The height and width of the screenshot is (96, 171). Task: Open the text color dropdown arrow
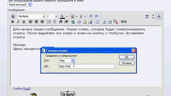coord(67,17)
